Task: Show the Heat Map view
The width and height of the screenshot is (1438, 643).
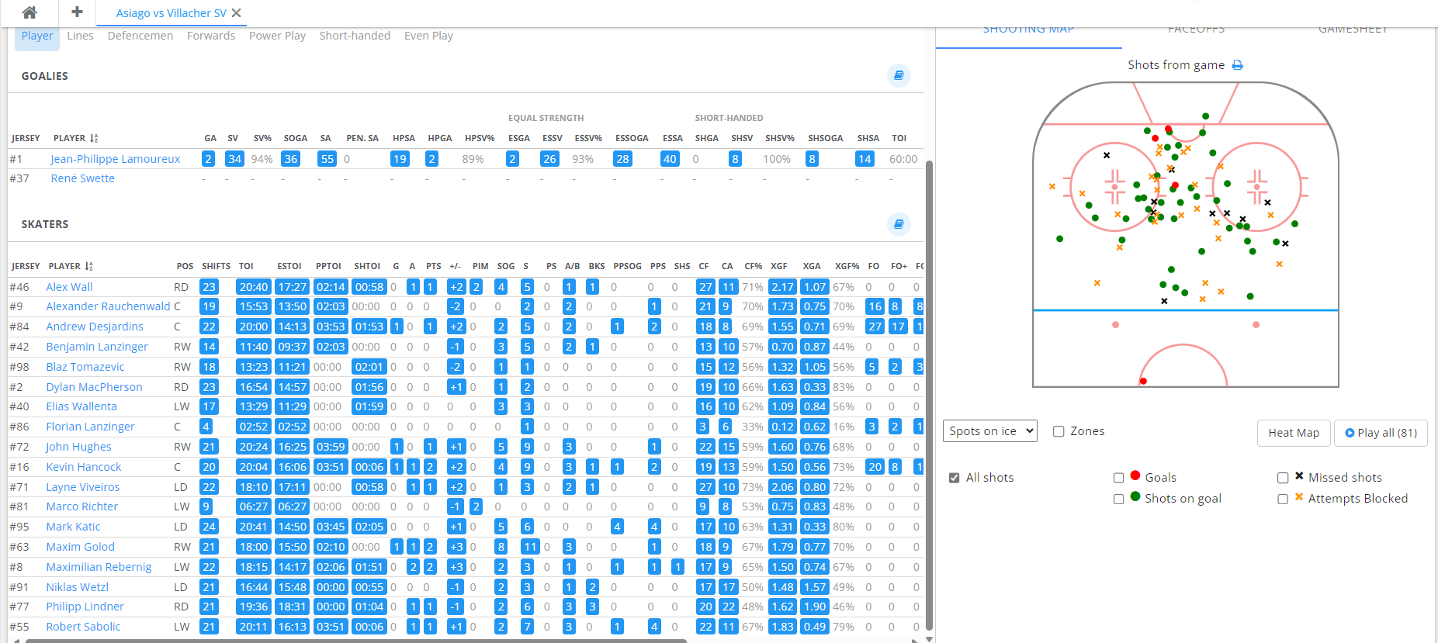Action: (1294, 433)
